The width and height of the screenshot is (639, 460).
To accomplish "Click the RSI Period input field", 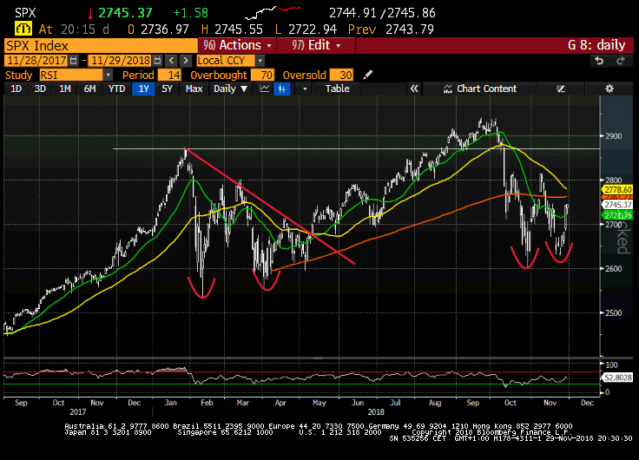I will click(169, 76).
